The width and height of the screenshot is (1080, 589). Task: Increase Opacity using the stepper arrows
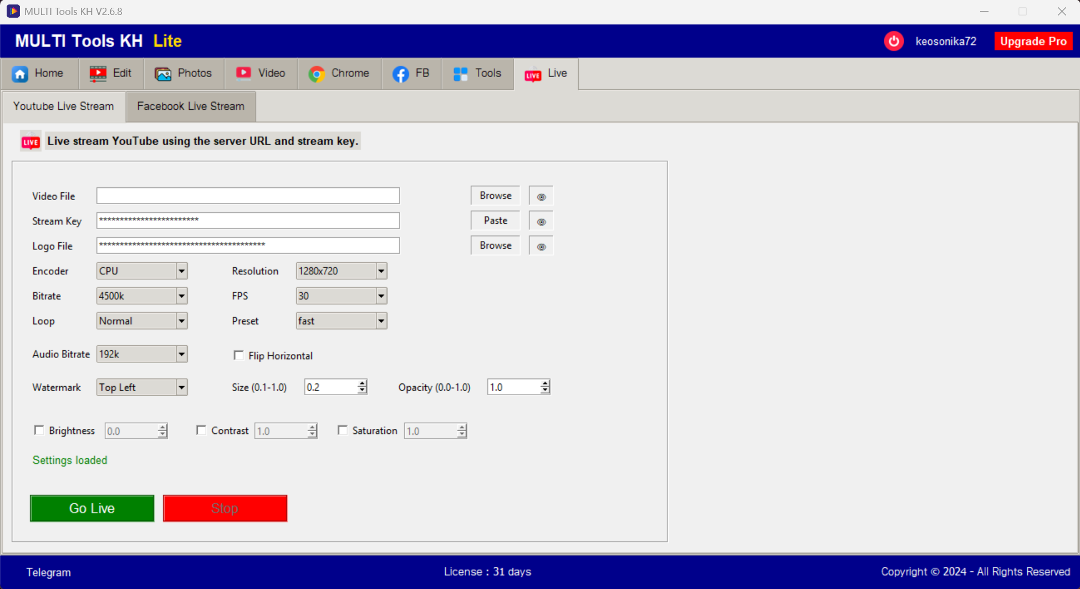[x=545, y=383]
